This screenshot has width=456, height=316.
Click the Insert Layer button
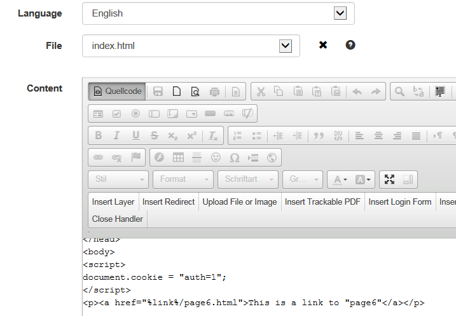(x=113, y=202)
